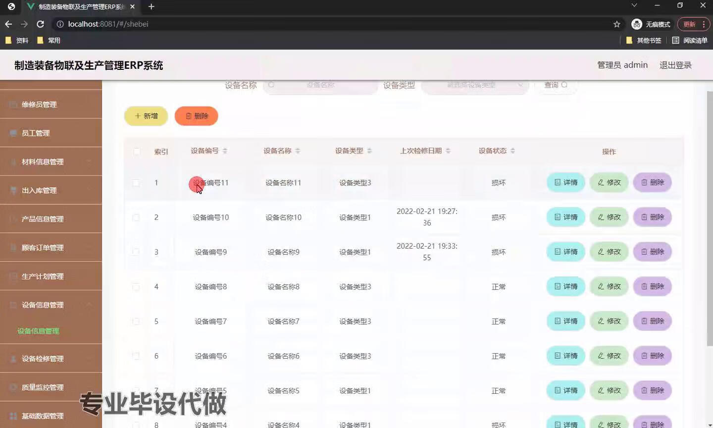Open the 资料 bookmark folder
Screen dimensions: 713x428
17,40
